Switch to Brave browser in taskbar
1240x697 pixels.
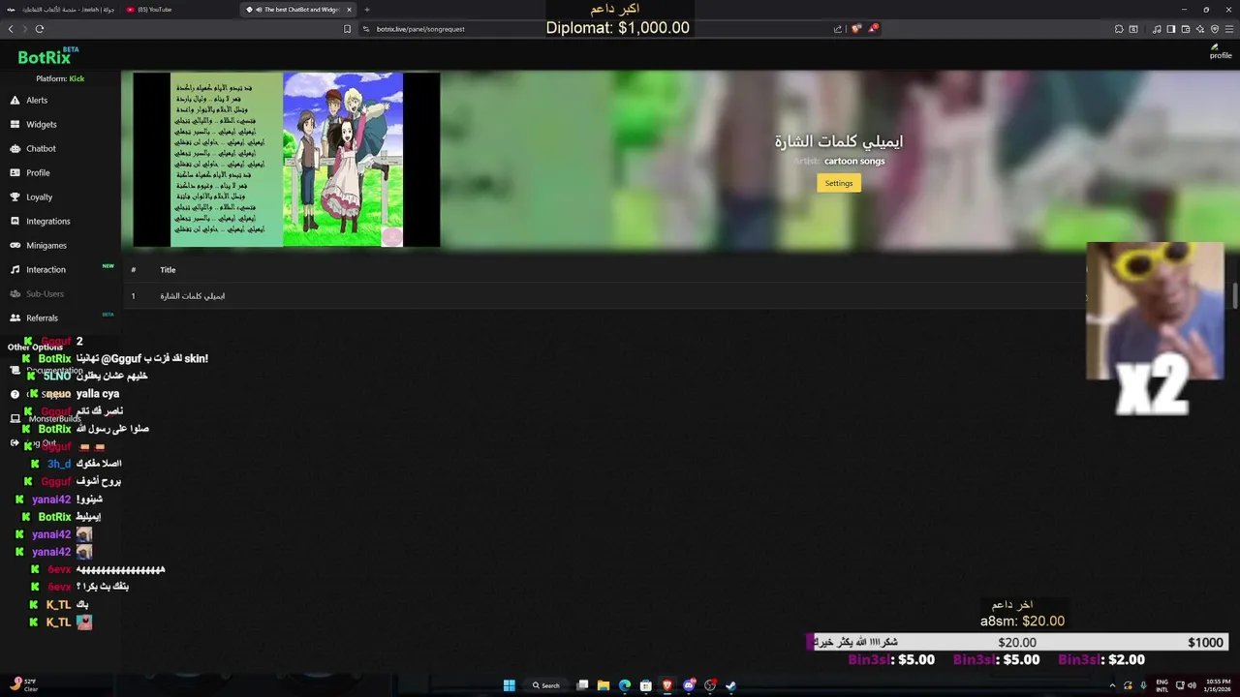667,685
